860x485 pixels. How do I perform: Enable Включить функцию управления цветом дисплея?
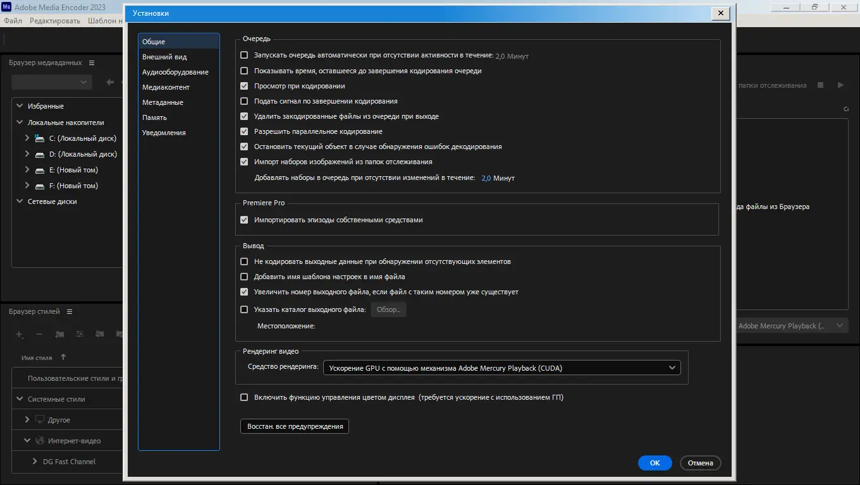tap(244, 397)
